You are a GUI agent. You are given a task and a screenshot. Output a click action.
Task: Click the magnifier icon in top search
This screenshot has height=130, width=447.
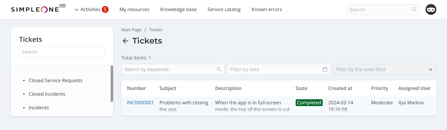[414, 10]
